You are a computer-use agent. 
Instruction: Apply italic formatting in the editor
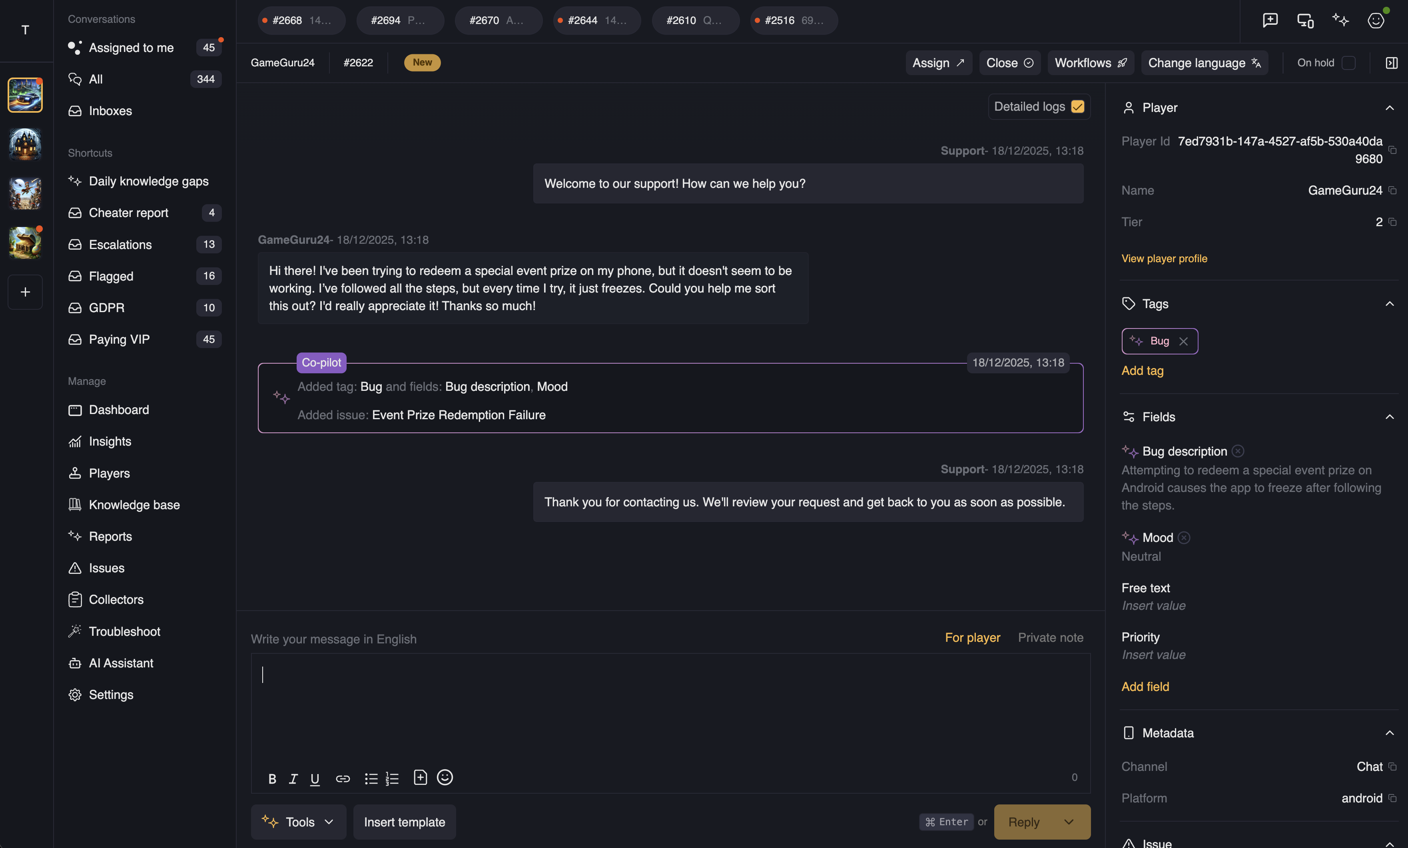tap(293, 778)
